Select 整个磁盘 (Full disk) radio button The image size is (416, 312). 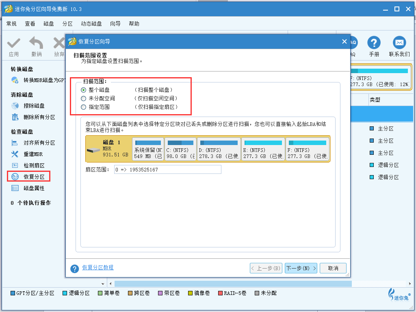click(83, 90)
